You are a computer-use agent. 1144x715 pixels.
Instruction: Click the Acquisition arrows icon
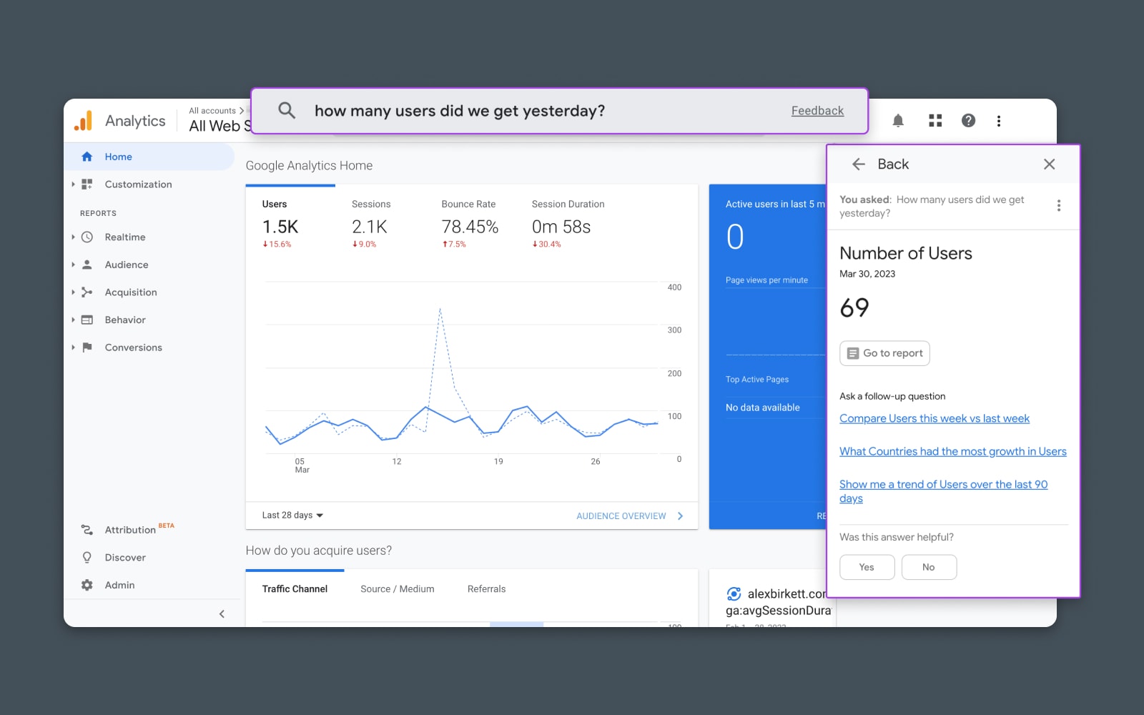[x=87, y=292]
